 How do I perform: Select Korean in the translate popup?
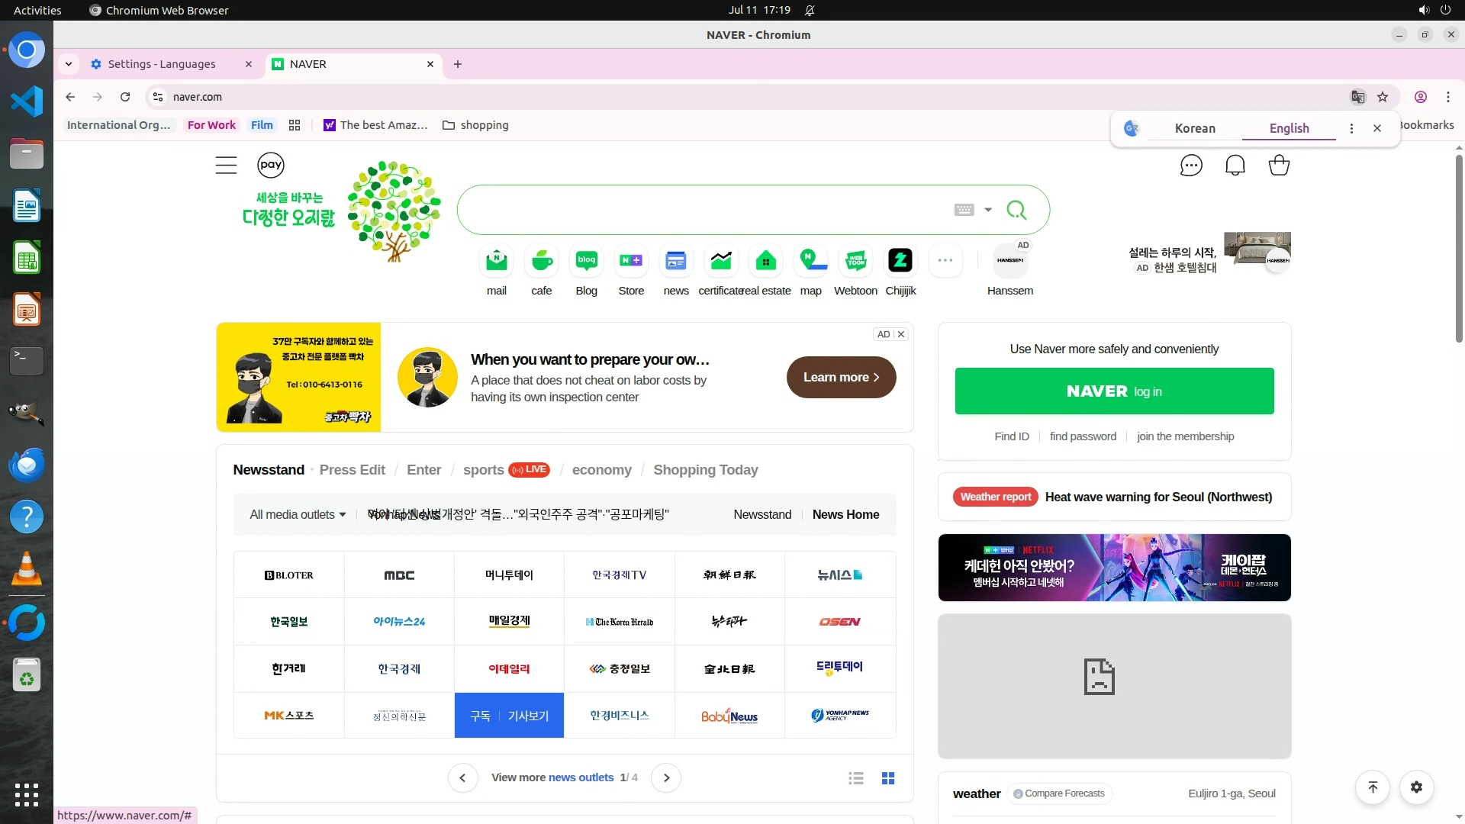pyautogui.click(x=1194, y=128)
